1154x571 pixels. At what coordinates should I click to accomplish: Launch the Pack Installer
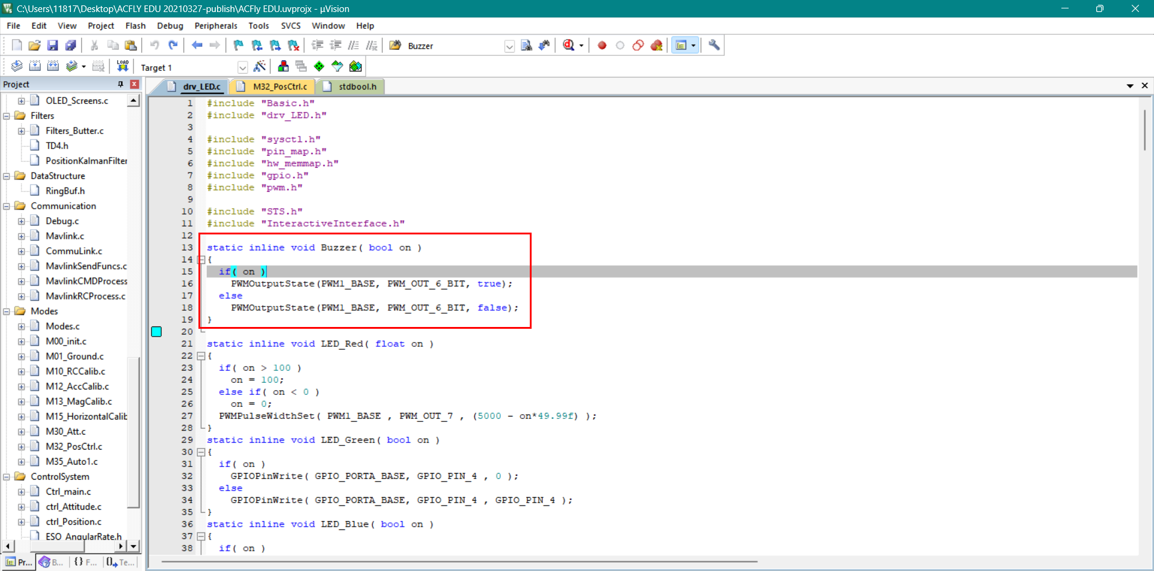tap(356, 66)
